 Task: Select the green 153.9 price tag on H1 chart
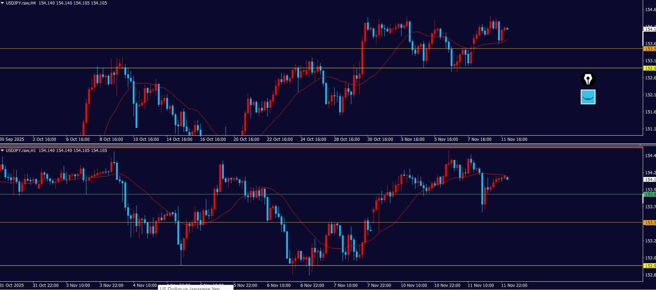650,195
